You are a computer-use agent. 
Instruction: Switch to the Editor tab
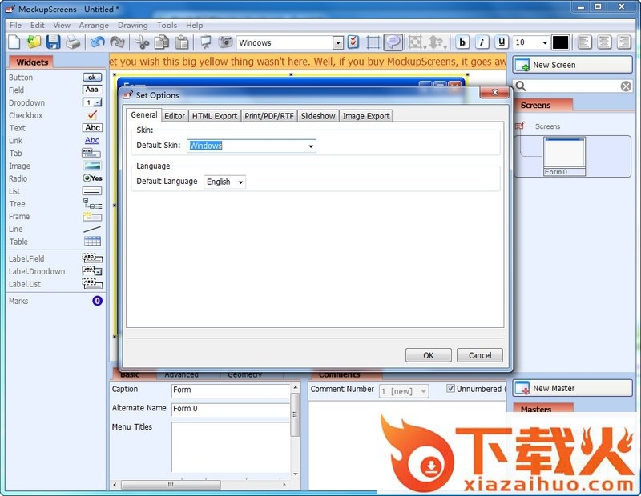pyautogui.click(x=175, y=116)
